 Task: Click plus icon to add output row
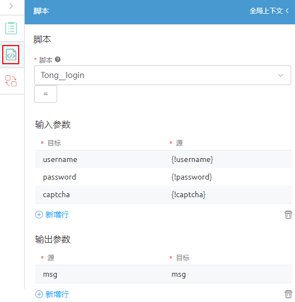39,294
